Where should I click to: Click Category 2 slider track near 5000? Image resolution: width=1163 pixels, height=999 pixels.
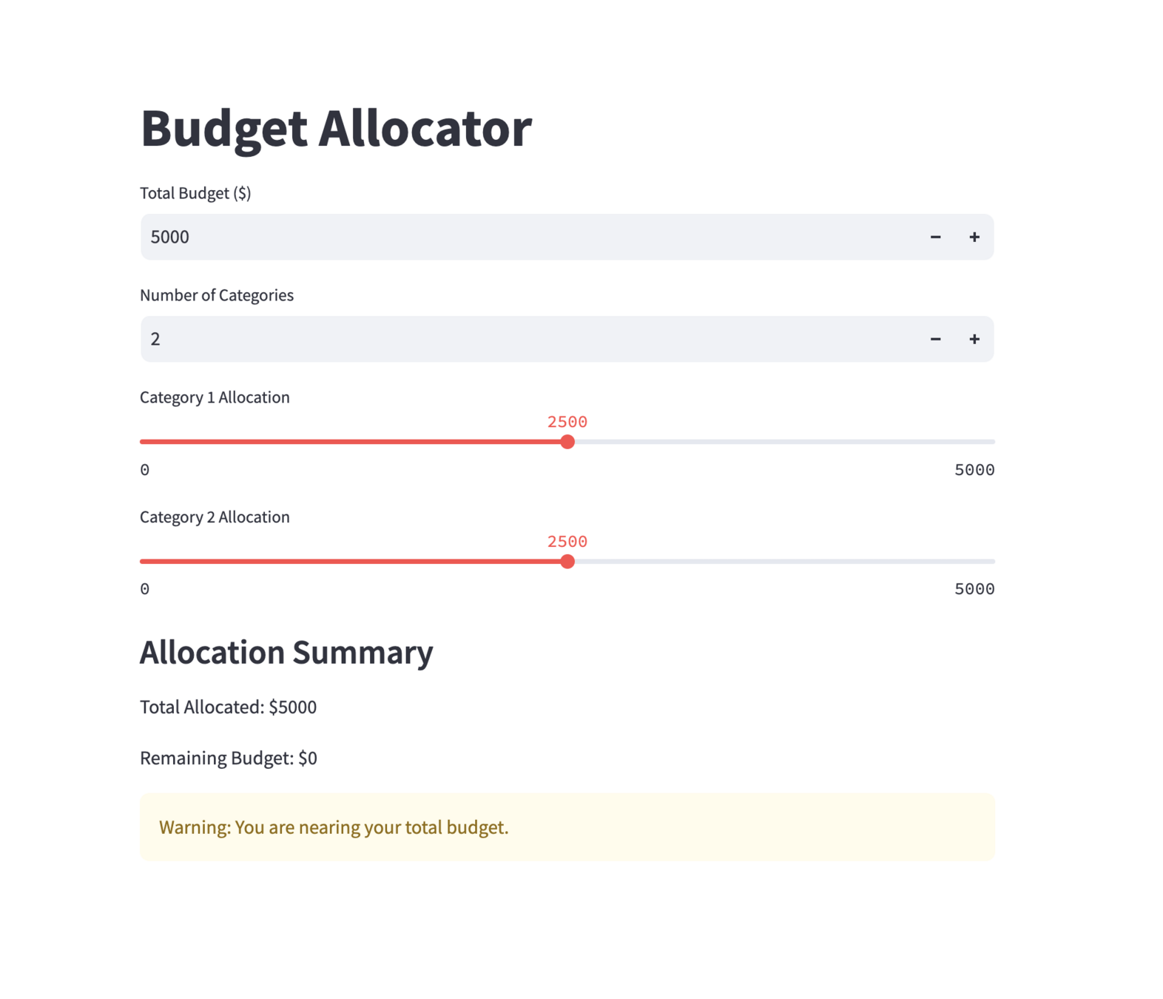(x=984, y=562)
